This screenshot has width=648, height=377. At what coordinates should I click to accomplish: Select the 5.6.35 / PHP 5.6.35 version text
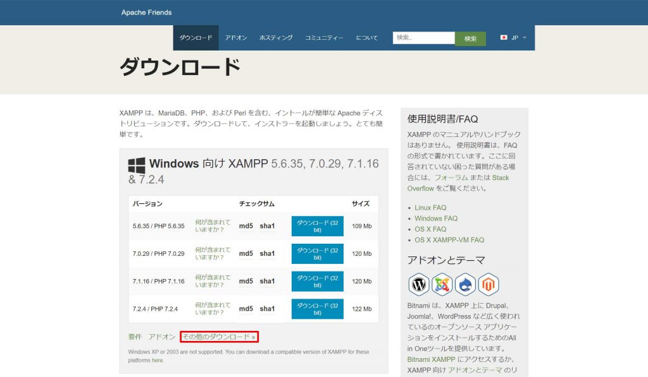[x=159, y=227]
